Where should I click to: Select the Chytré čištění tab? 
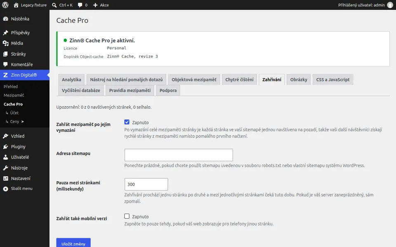point(239,79)
